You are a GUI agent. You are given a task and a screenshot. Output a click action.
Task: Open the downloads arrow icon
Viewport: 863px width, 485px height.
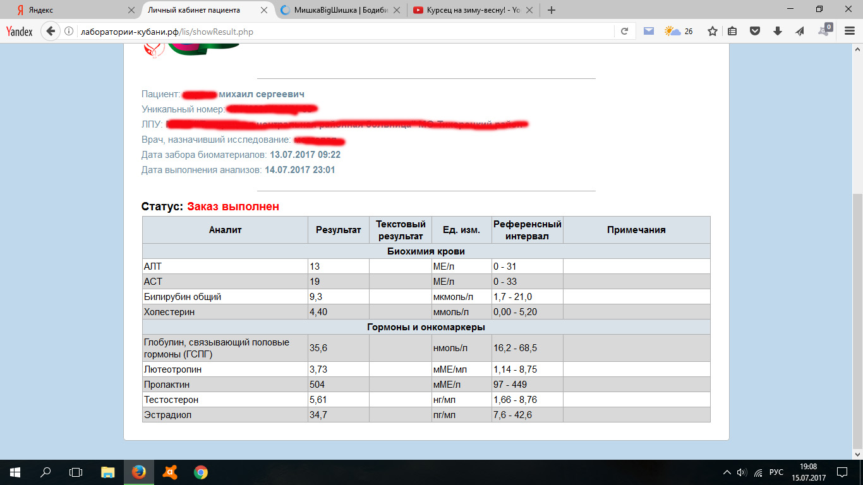[778, 32]
